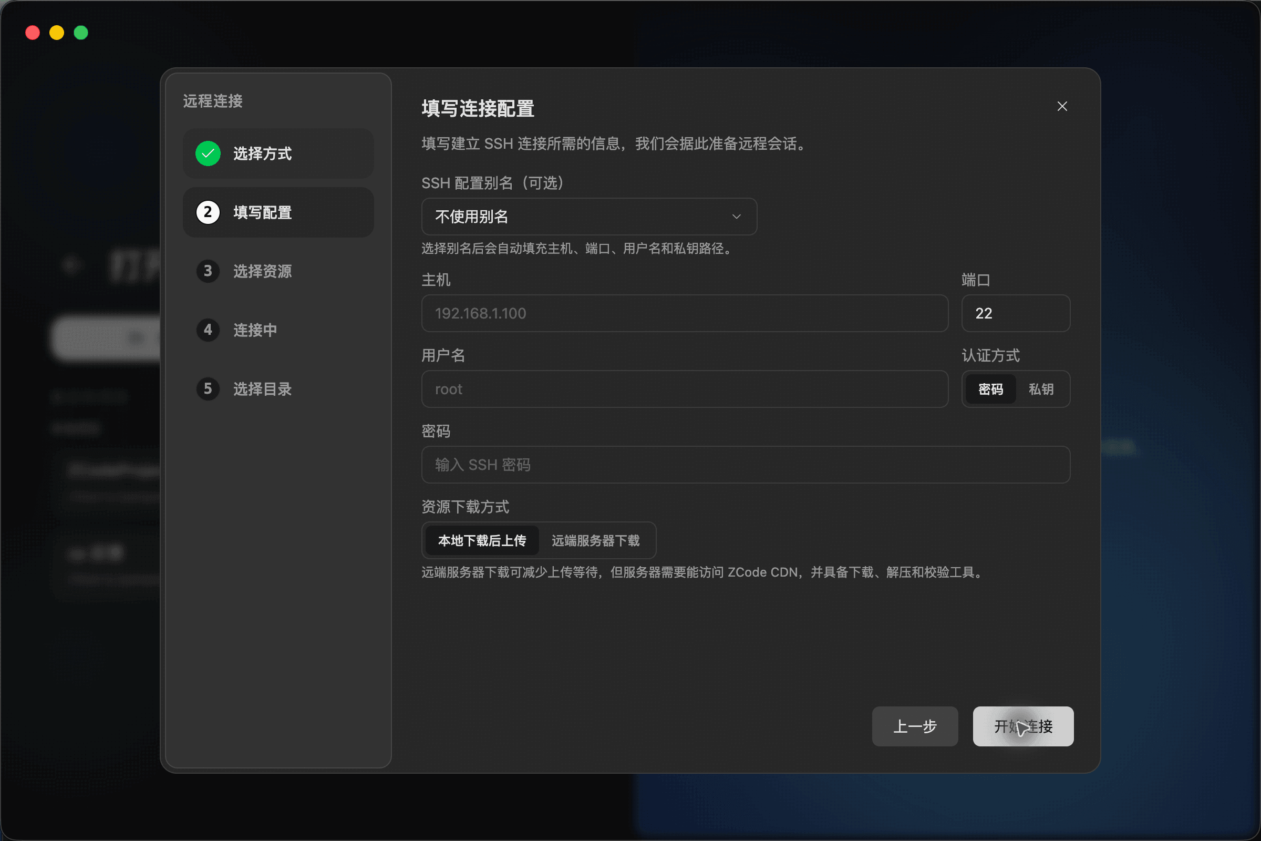Open the 选择资源 step

click(x=278, y=271)
